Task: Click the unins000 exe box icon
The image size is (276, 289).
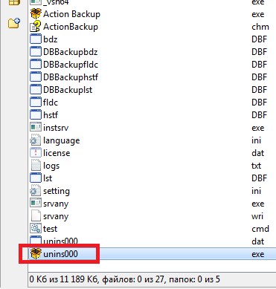Action: 36,254
